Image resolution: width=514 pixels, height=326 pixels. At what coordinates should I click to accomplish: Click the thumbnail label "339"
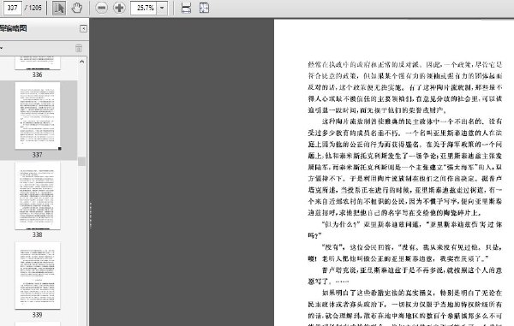pyautogui.click(x=38, y=315)
